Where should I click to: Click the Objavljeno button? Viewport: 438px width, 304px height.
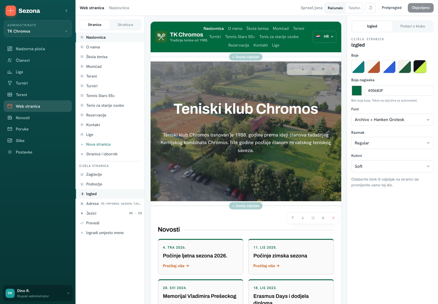click(x=421, y=8)
